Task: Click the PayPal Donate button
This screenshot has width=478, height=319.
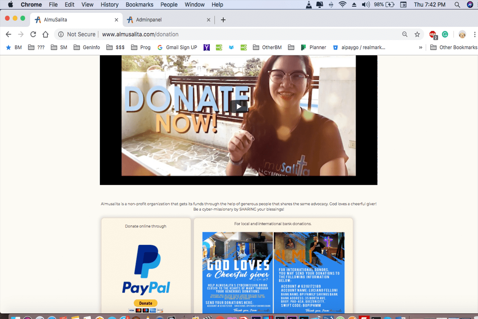Action: click(x=146, y=303)
